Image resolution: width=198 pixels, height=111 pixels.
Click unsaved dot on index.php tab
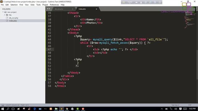(97, 9)
